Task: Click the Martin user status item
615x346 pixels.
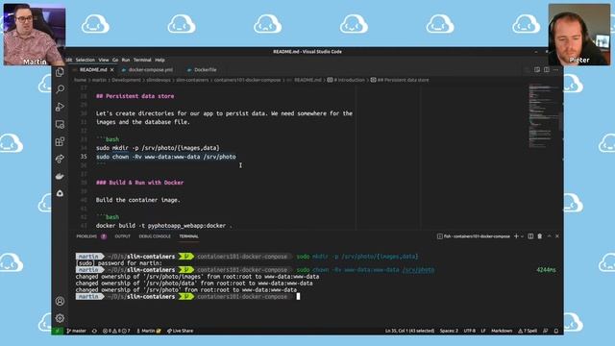Action: coord(149,331)
